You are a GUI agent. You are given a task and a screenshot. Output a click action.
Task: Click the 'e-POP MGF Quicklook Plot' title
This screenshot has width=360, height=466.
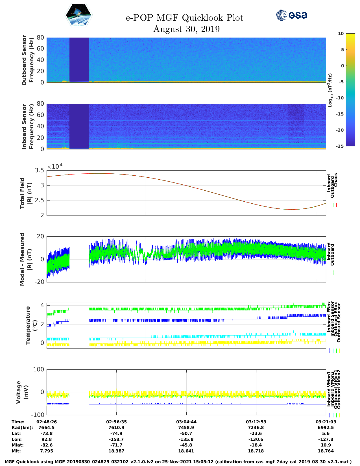pos(184,18)
